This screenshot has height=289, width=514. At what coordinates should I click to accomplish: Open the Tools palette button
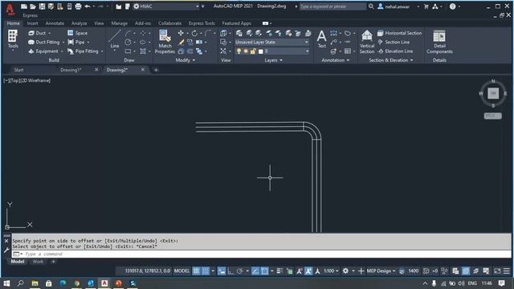coord(13,39)
